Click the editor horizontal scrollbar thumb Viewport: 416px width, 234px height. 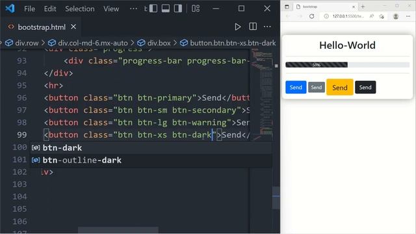(118, 230)
